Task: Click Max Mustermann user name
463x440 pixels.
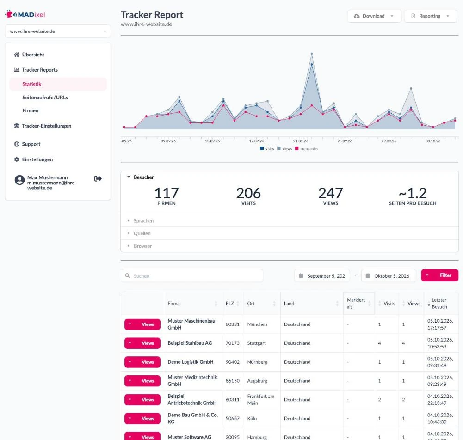Action: pos(48,177)
